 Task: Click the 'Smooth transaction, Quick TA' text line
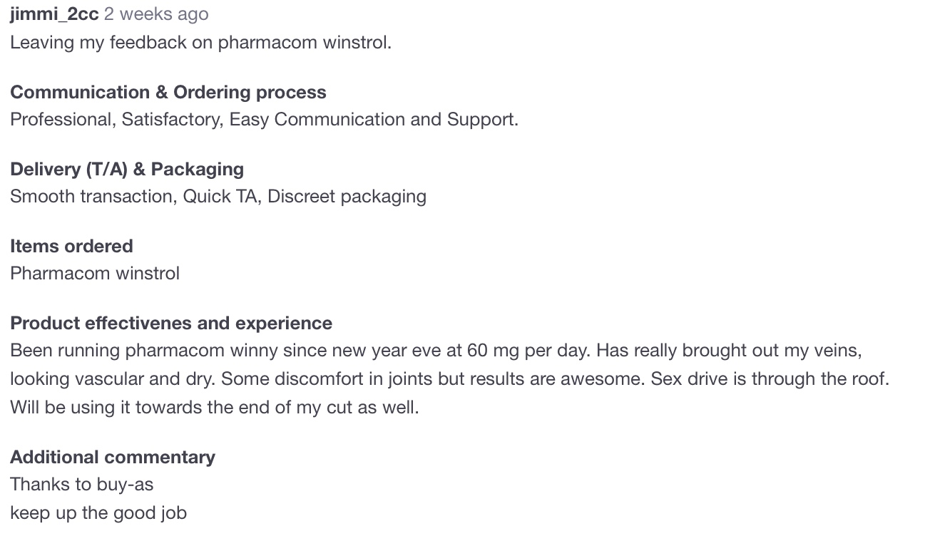pos(218,197)
